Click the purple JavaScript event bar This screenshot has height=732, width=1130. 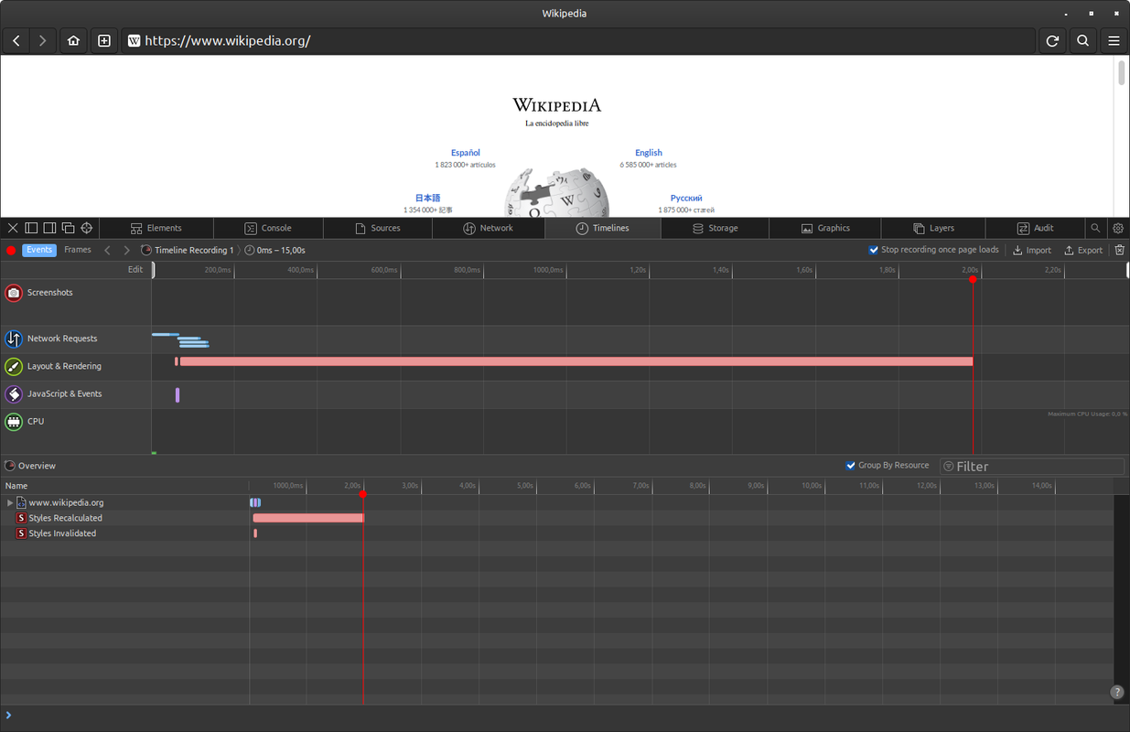click(178, 394)
